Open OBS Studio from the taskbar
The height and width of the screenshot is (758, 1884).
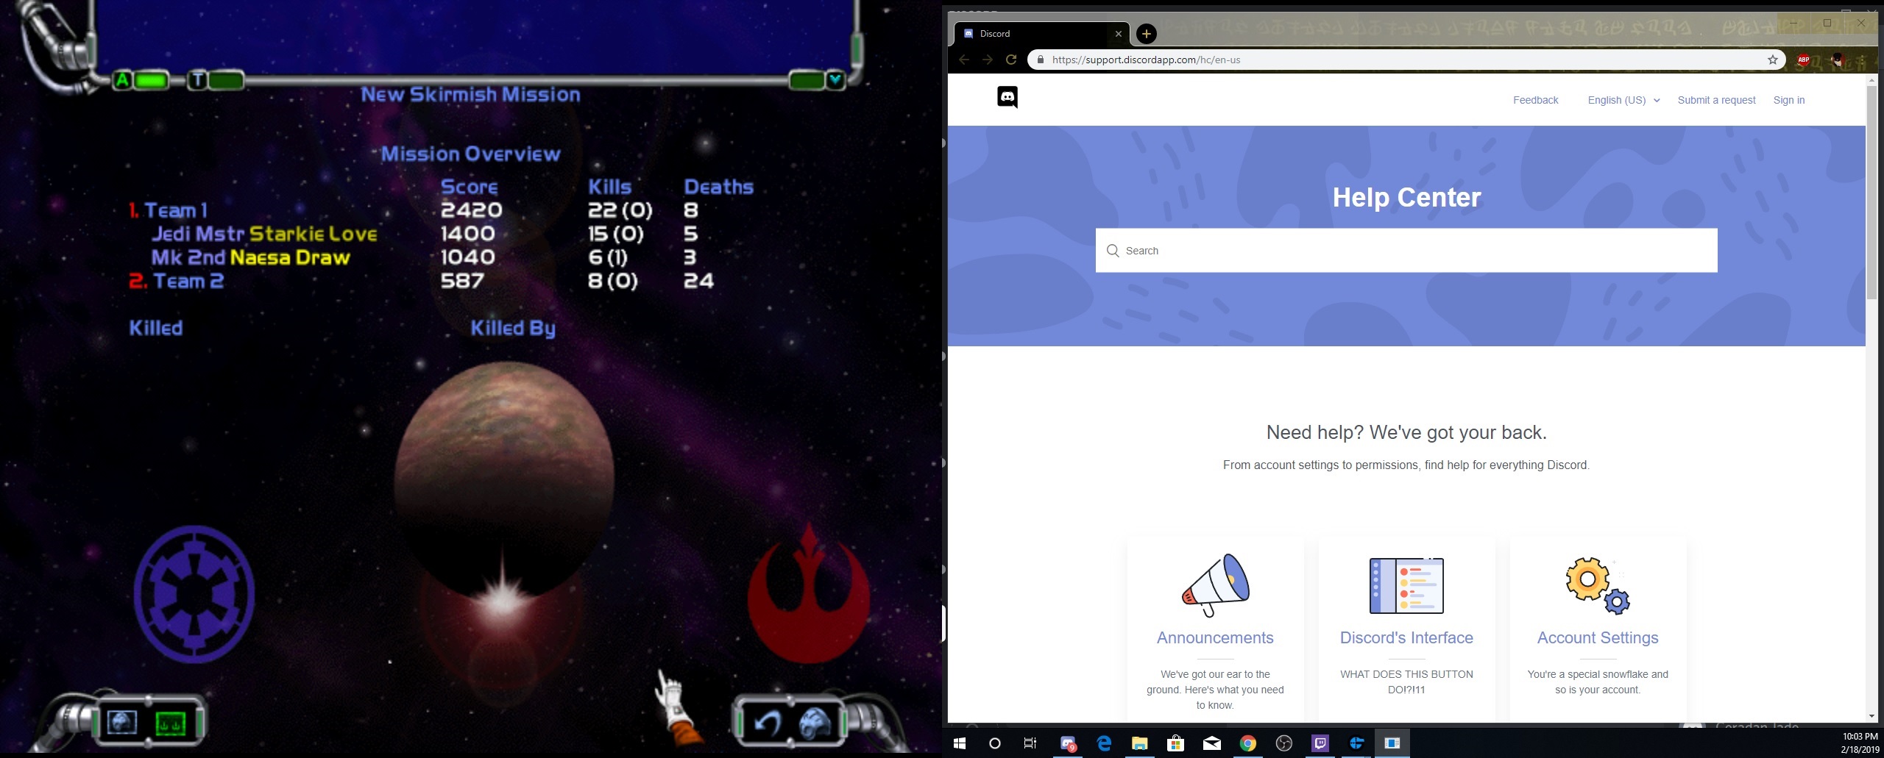click(1283, 743)
